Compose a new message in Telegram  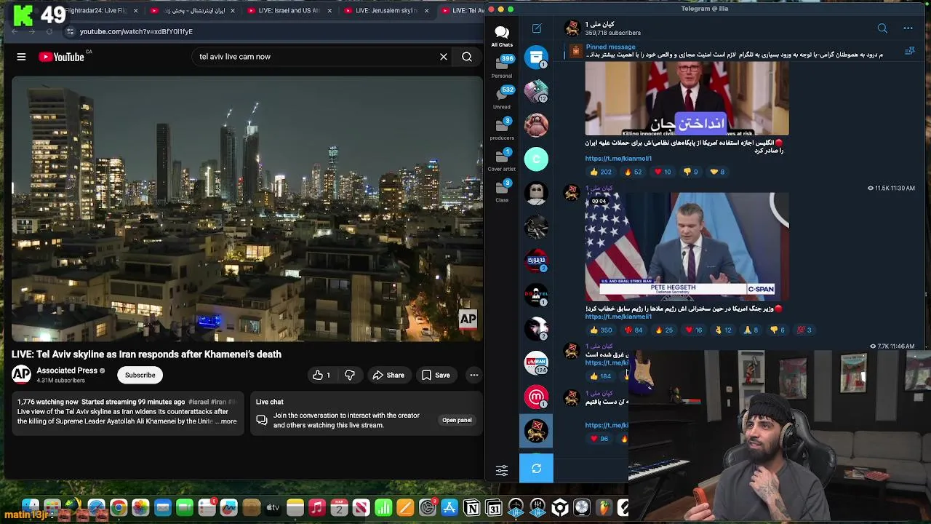click(x=537, y=28)
